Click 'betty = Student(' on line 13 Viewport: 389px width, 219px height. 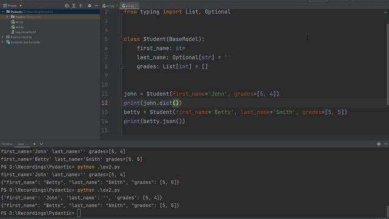tap(150, 112)
